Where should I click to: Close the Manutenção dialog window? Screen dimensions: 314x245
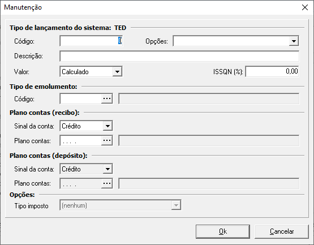305,7
